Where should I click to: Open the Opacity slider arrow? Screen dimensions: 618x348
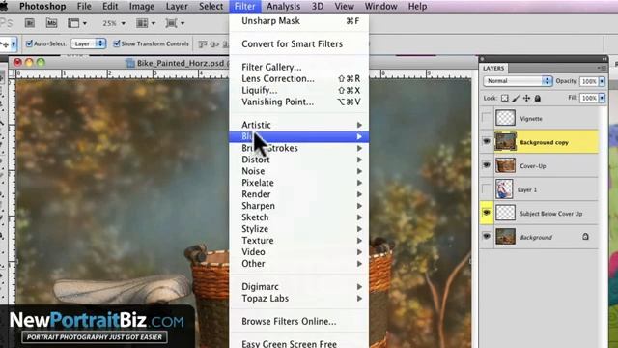[602, 81]
